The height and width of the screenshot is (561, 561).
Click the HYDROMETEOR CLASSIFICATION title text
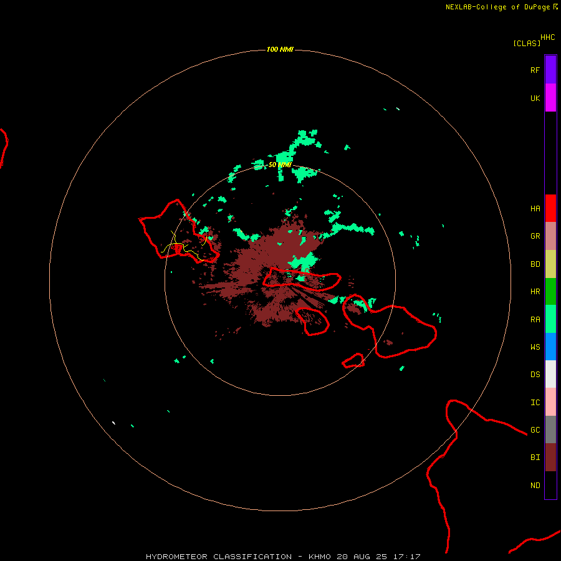(x=219, y=557)
